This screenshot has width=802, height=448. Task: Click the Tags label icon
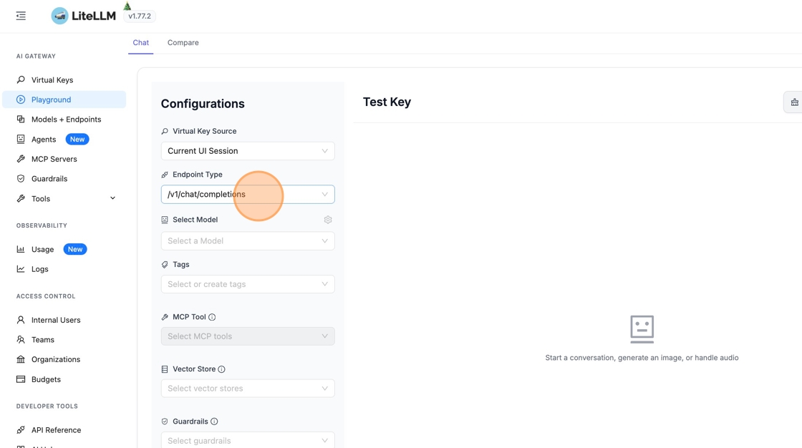click(165, 265)
